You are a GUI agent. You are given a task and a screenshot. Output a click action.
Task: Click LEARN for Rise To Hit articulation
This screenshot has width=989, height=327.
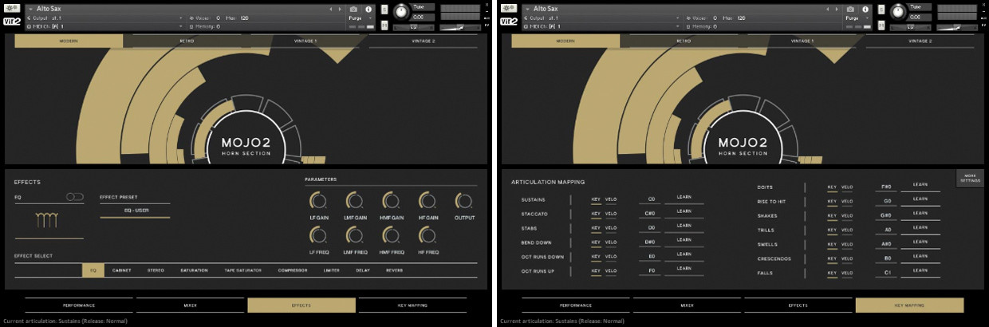pyautogui.click(x=920, y=200)
